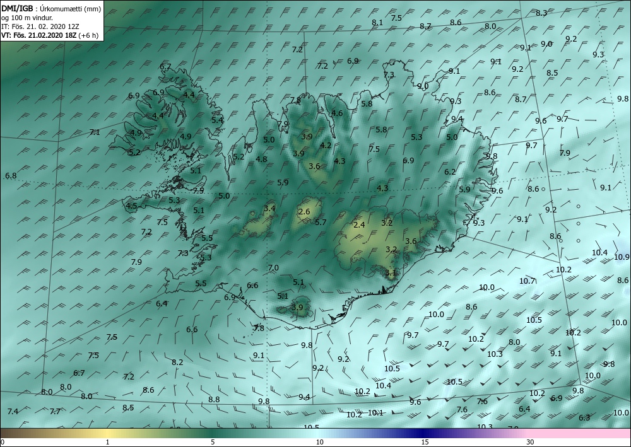Click the 7.4 value at the bottom left
This screenshot has width=631, height=447.
click(x=13, y=411)
